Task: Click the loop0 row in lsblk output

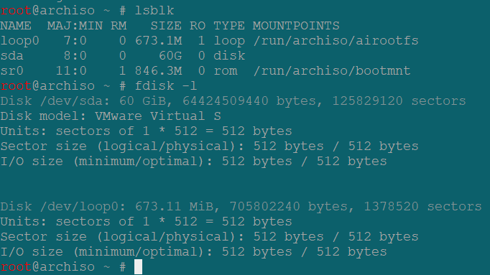Action: coord(209,41)
